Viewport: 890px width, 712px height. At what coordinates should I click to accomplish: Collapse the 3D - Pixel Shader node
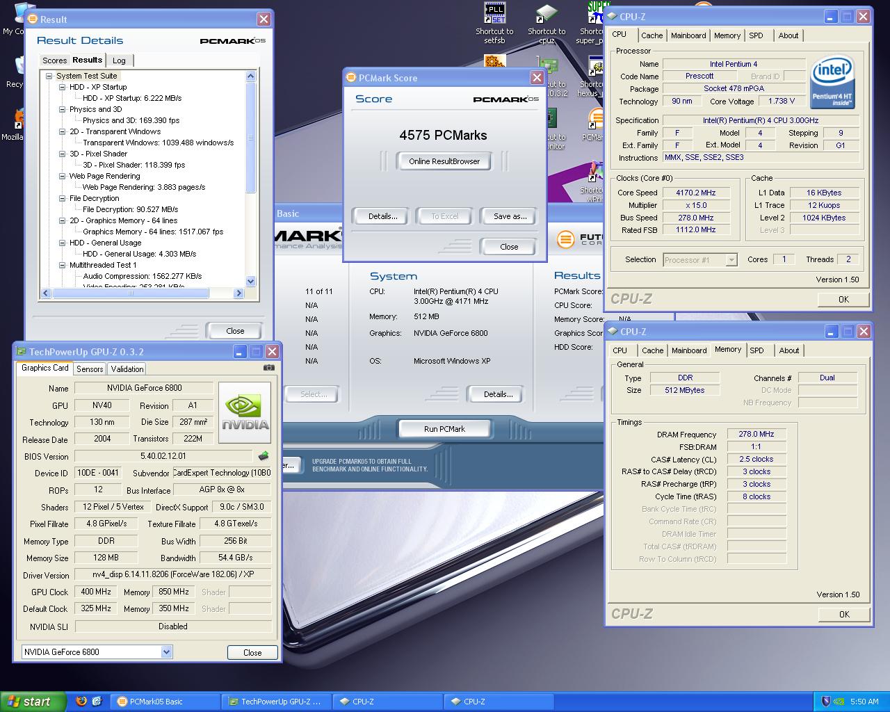pyautogui.click(x=63, y=154)
